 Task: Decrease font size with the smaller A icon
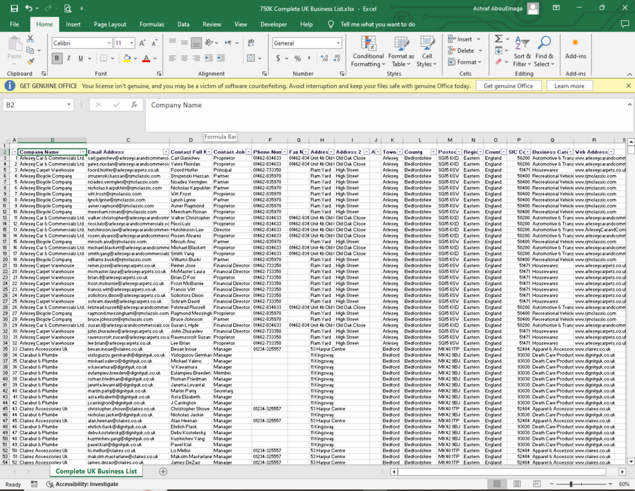tap(154, 43)
